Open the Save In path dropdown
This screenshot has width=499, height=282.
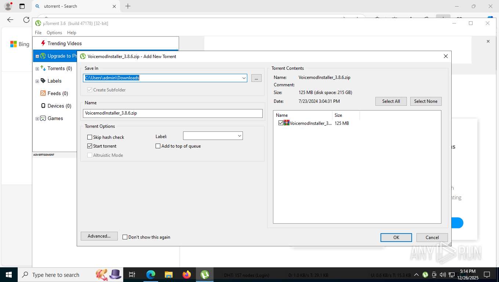pyautogui.click(x=244, y=78)
